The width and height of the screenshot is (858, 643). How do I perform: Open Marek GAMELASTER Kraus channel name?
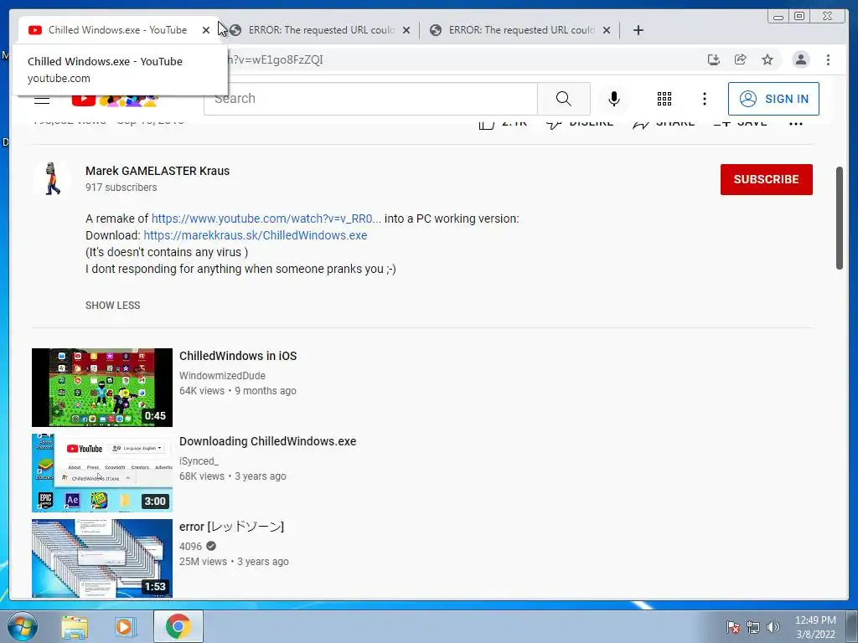tap(158, 171)
